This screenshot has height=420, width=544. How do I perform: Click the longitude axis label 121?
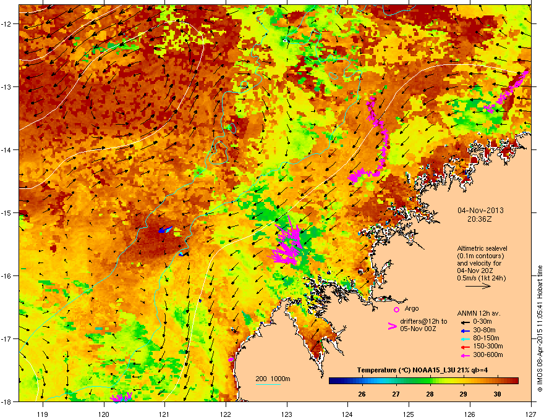coord(164,414)
